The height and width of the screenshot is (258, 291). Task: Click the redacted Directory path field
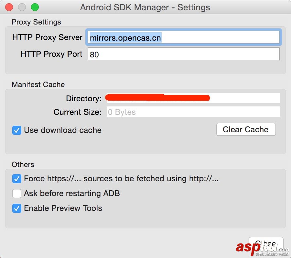[193, 98]
